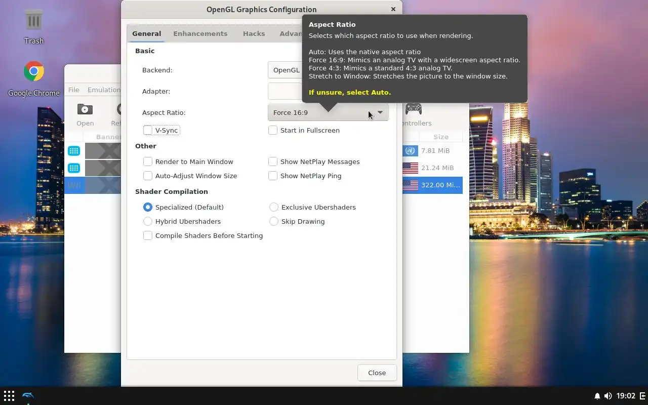Toggle Show NetPlay Messages
This screenshot has width=648, height=405.
click(x=273, y=161)
